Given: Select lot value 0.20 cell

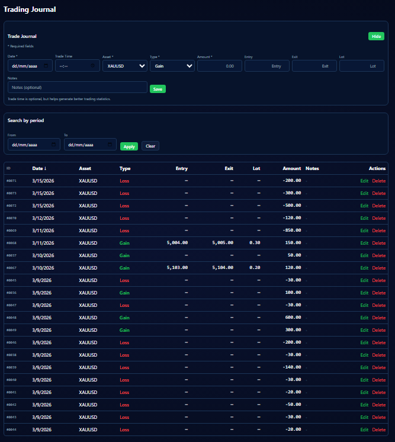Looking at the screenshot, I should pyautogui.click(x=255, y=267).
